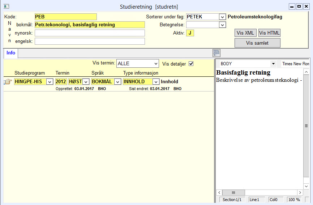Open the Times New Roman font selector
This screenshot has width=313, height=205.
click(x=295, y=64)
